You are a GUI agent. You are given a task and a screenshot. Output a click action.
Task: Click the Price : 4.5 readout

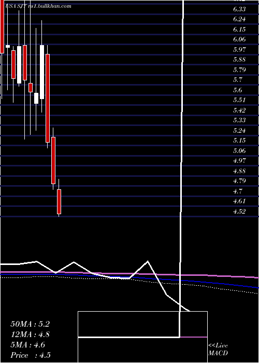tap(31, 355)
